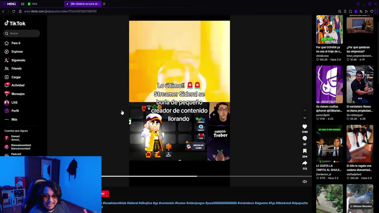Open the #tiktokviral hashtag

pyautogui.click(x=283, y=203)
